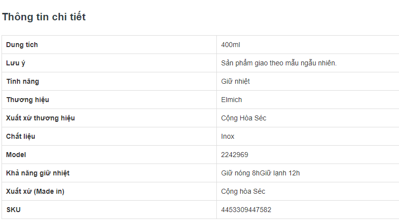Click the SKU row label
Image resolution: width=399 pixels, height=220 pixels.
(13, 210)
